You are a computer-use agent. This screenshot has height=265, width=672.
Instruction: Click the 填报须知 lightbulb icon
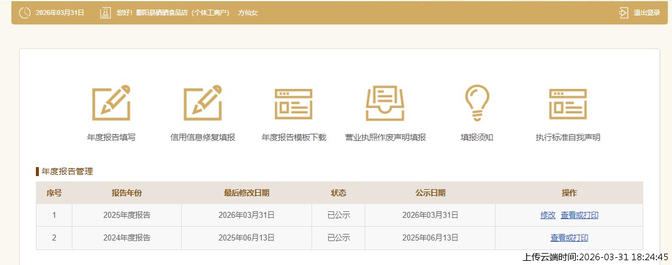[477, 103]
